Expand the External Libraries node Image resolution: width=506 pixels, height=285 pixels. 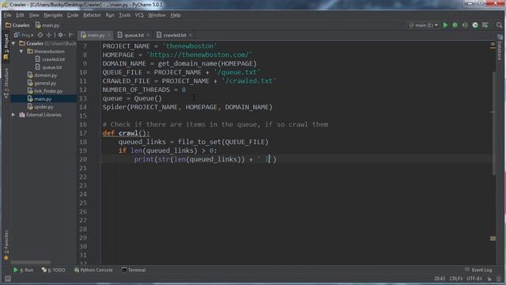[13, 115]
